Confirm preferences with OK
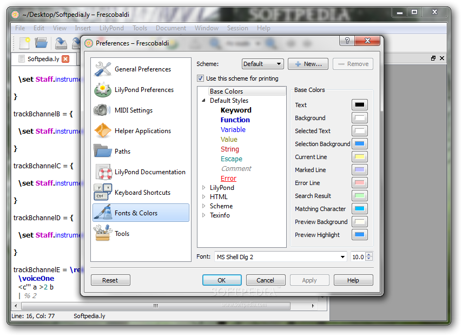 pyautogui.click(x=222, y=280)
